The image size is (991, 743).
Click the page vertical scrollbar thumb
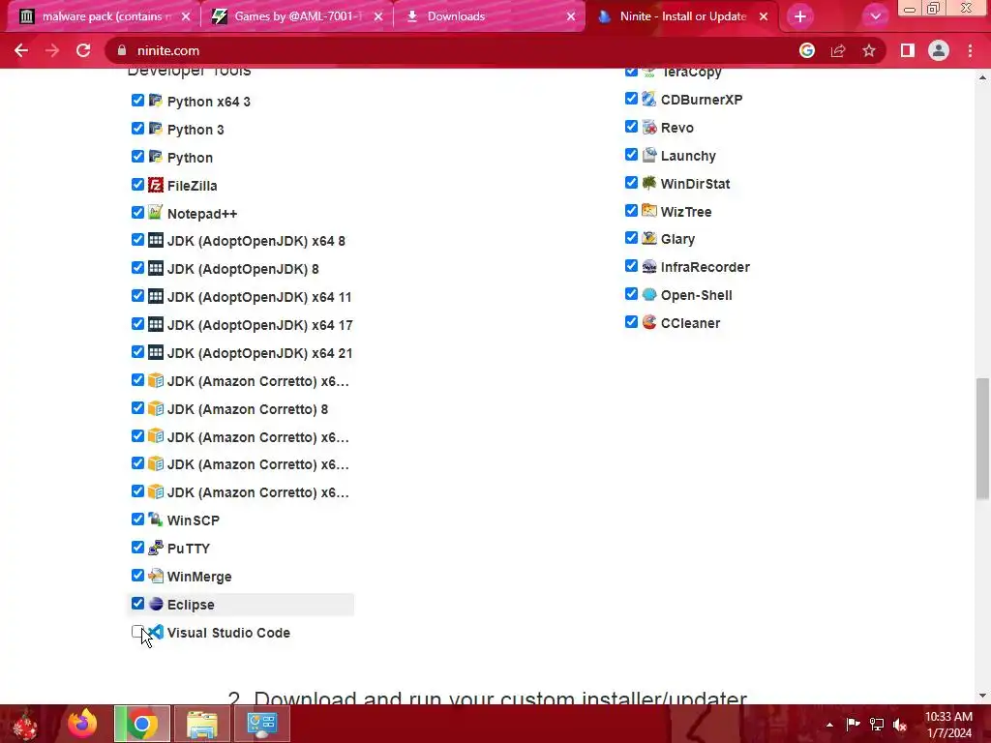[x=982, y=439]
